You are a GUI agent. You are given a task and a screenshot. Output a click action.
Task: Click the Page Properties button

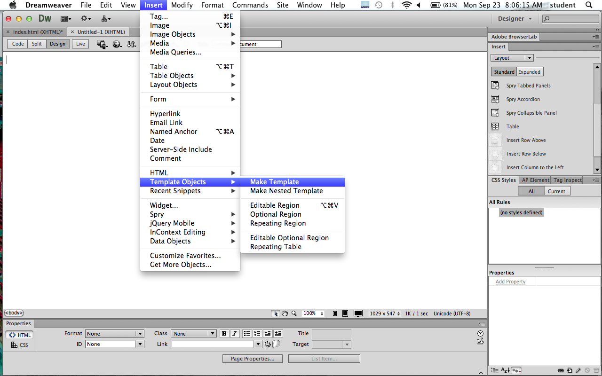pos(253,359)
